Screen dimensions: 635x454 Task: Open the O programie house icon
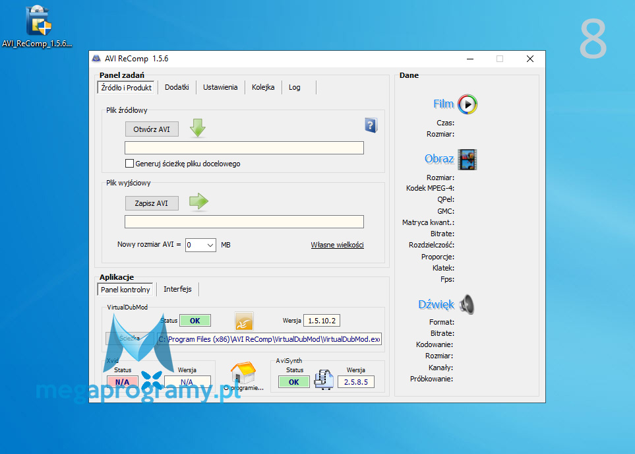(243, 372)
